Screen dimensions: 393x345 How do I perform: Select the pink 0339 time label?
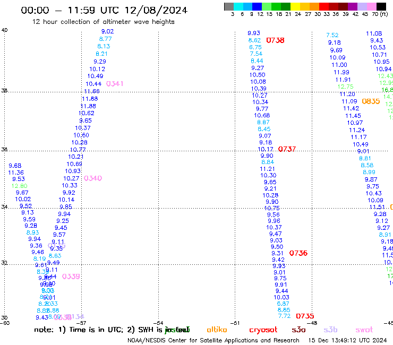[71, 277]
